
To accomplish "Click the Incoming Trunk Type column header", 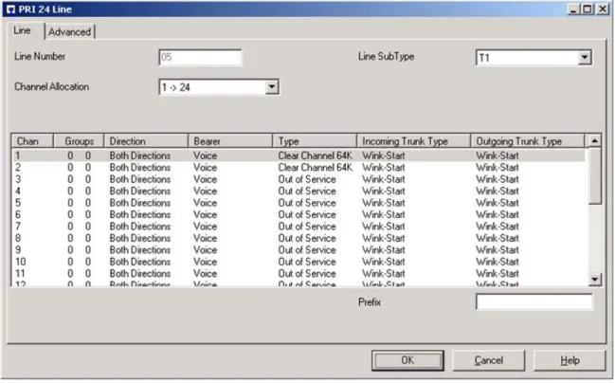I will [x=414, y=141].
